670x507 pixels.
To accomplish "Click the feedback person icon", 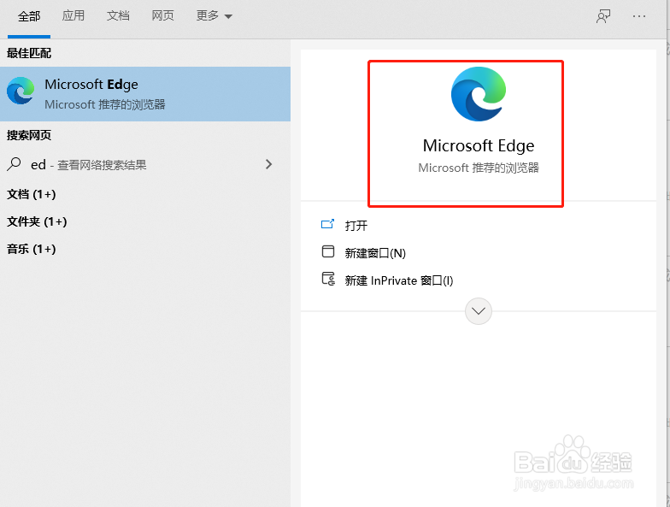I will coord(603,17).
